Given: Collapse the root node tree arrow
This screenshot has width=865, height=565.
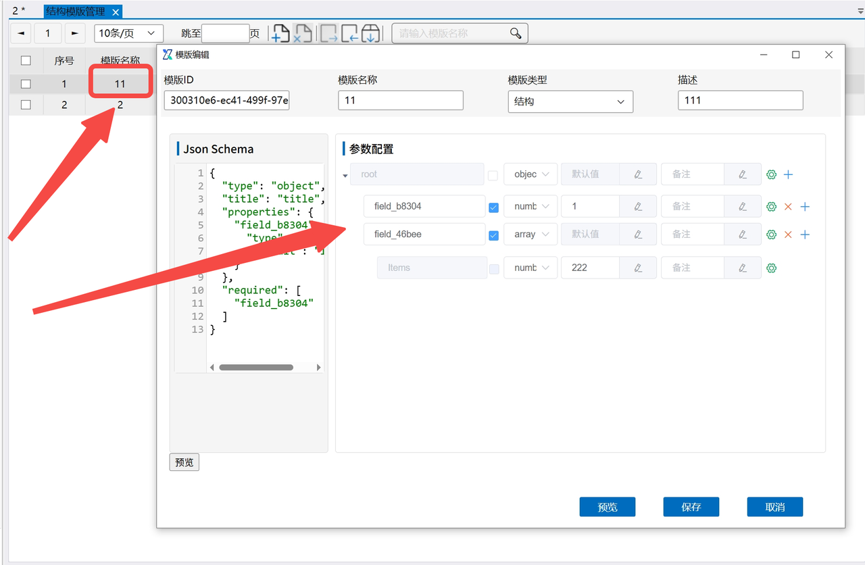Looking at the screenshot, I should [x=345, y=176].
